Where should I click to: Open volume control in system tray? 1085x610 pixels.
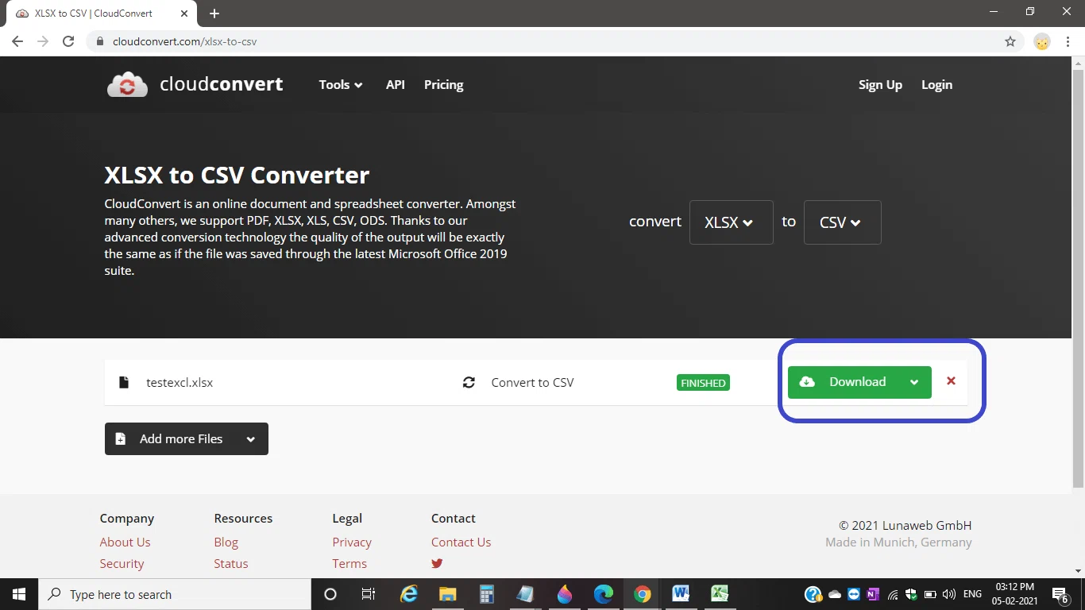pos(948,594)
